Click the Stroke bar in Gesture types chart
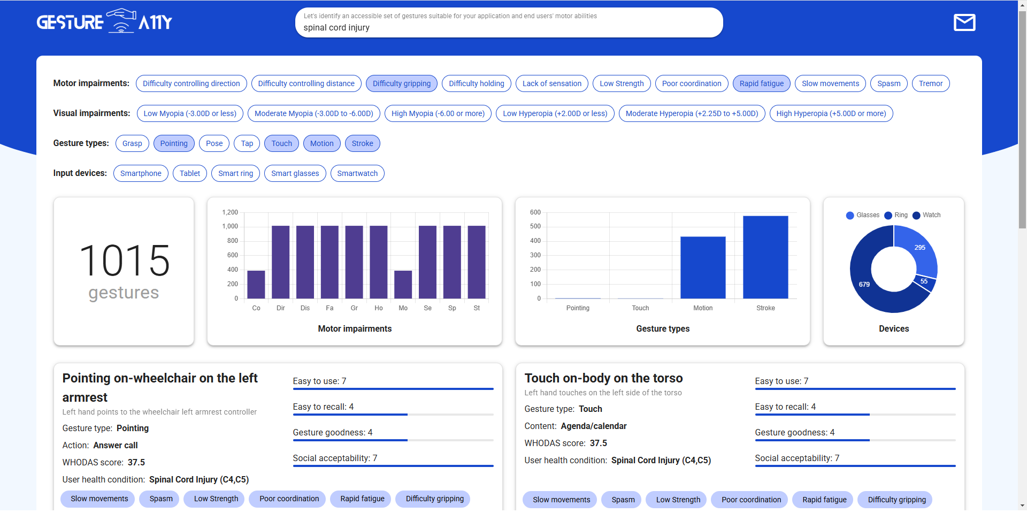 point(765,257)
